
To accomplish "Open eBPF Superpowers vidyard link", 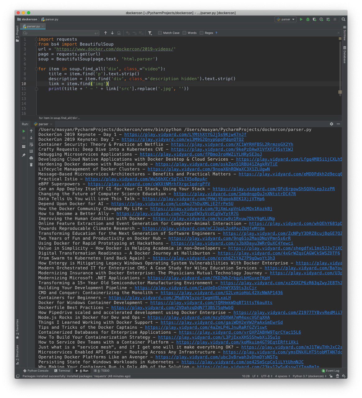I will pyautogui.click(x=149, y=184).
